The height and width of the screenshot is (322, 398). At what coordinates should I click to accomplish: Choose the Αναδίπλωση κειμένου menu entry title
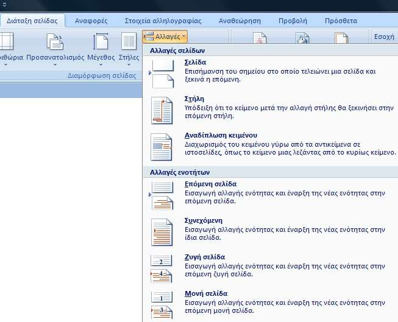tap(221, 135)
